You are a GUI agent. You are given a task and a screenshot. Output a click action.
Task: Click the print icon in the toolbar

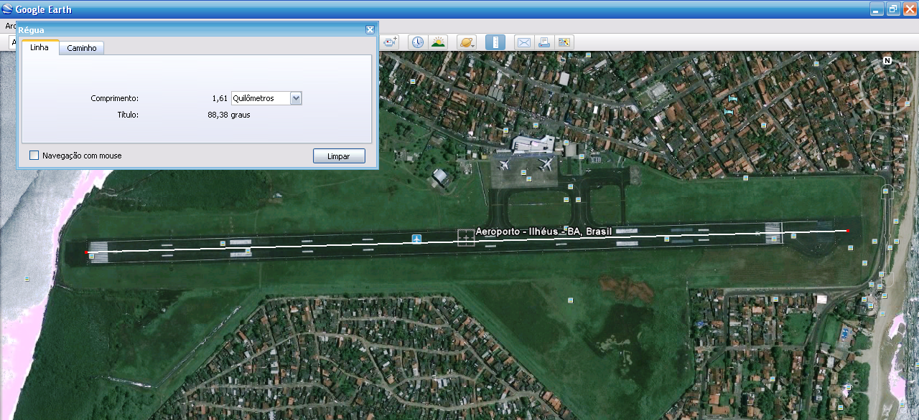544,42
